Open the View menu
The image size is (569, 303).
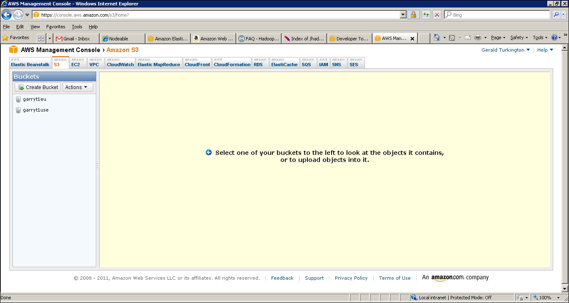click(35, 27)
